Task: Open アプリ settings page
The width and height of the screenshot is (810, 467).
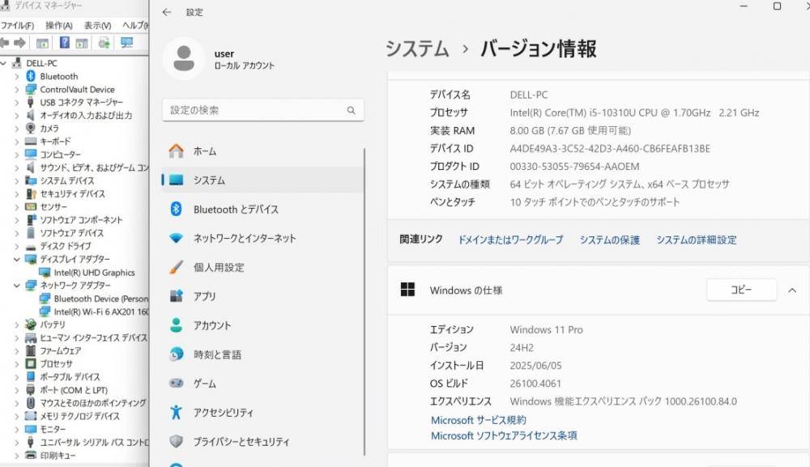Action: 262,296
